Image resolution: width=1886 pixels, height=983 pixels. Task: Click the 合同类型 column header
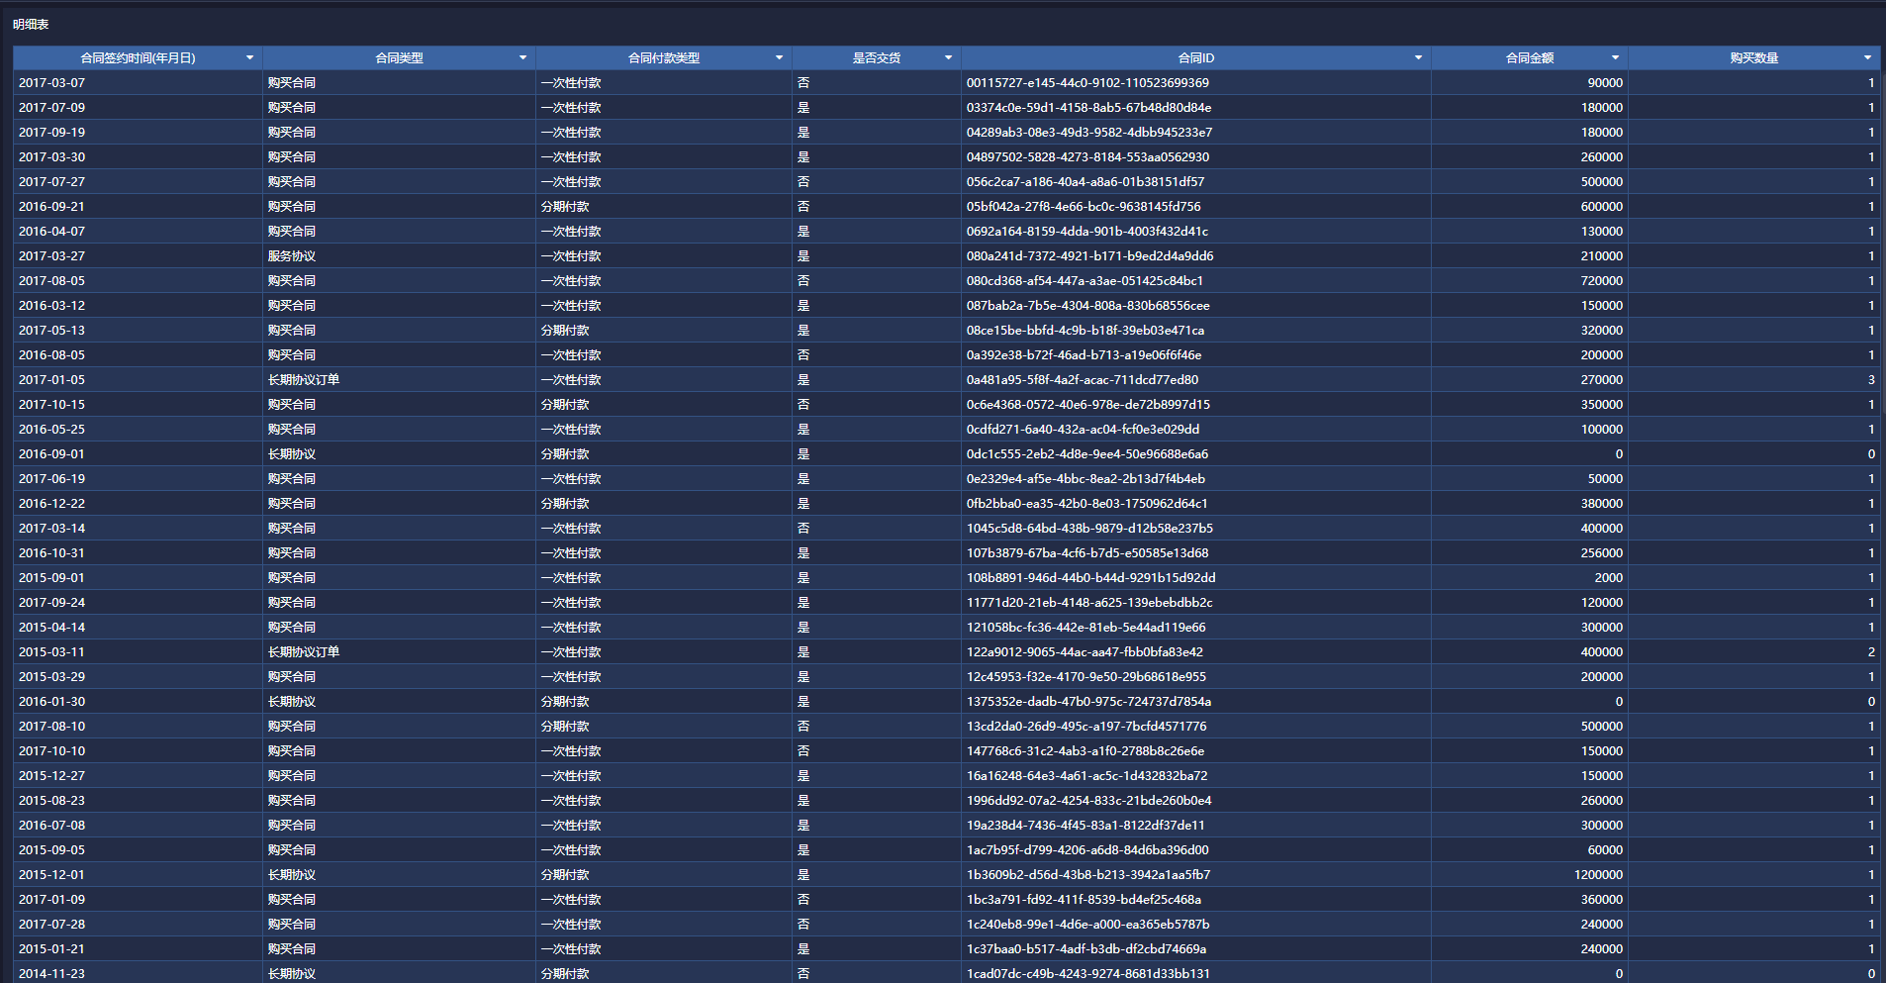pos(399,58)
